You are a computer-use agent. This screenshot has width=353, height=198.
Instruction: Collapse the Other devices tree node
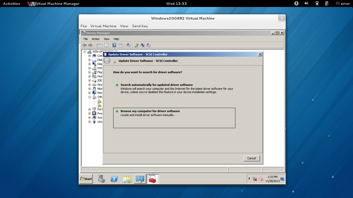(x=90, y=97)
